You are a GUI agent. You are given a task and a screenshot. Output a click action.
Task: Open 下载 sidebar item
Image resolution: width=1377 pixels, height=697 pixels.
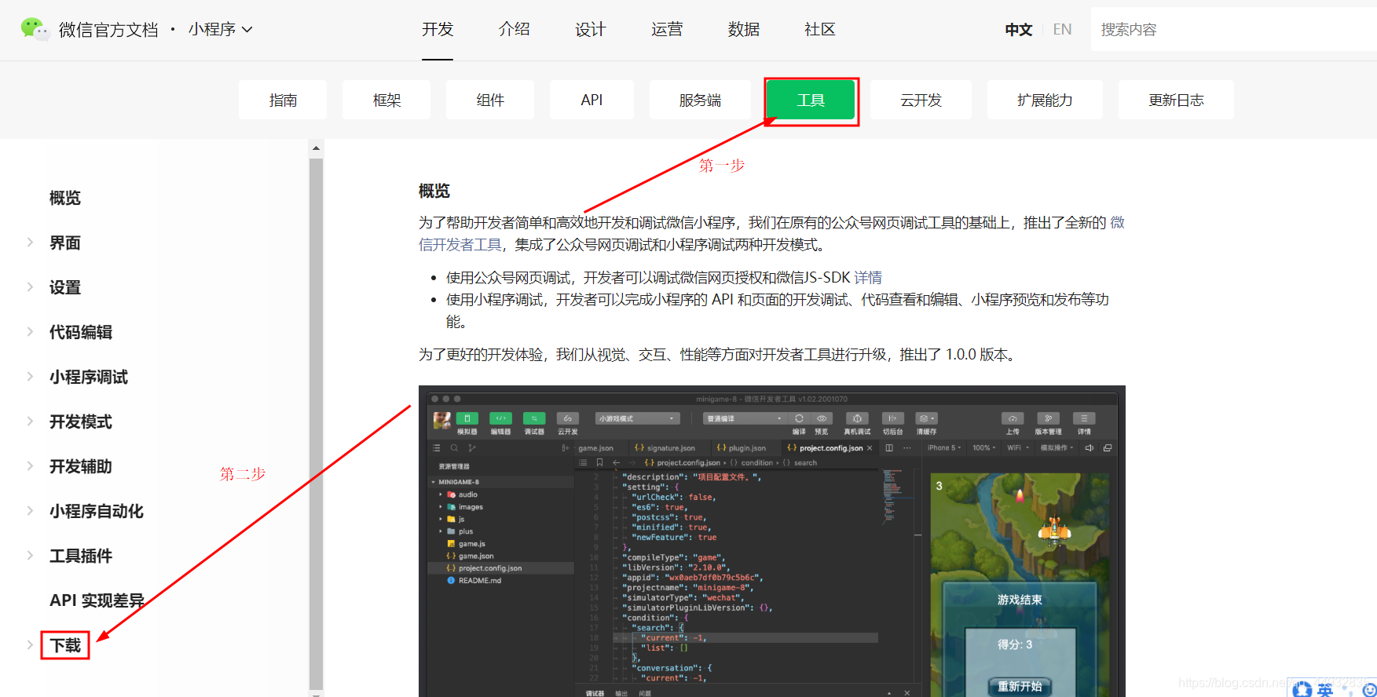tap(65, 645)
